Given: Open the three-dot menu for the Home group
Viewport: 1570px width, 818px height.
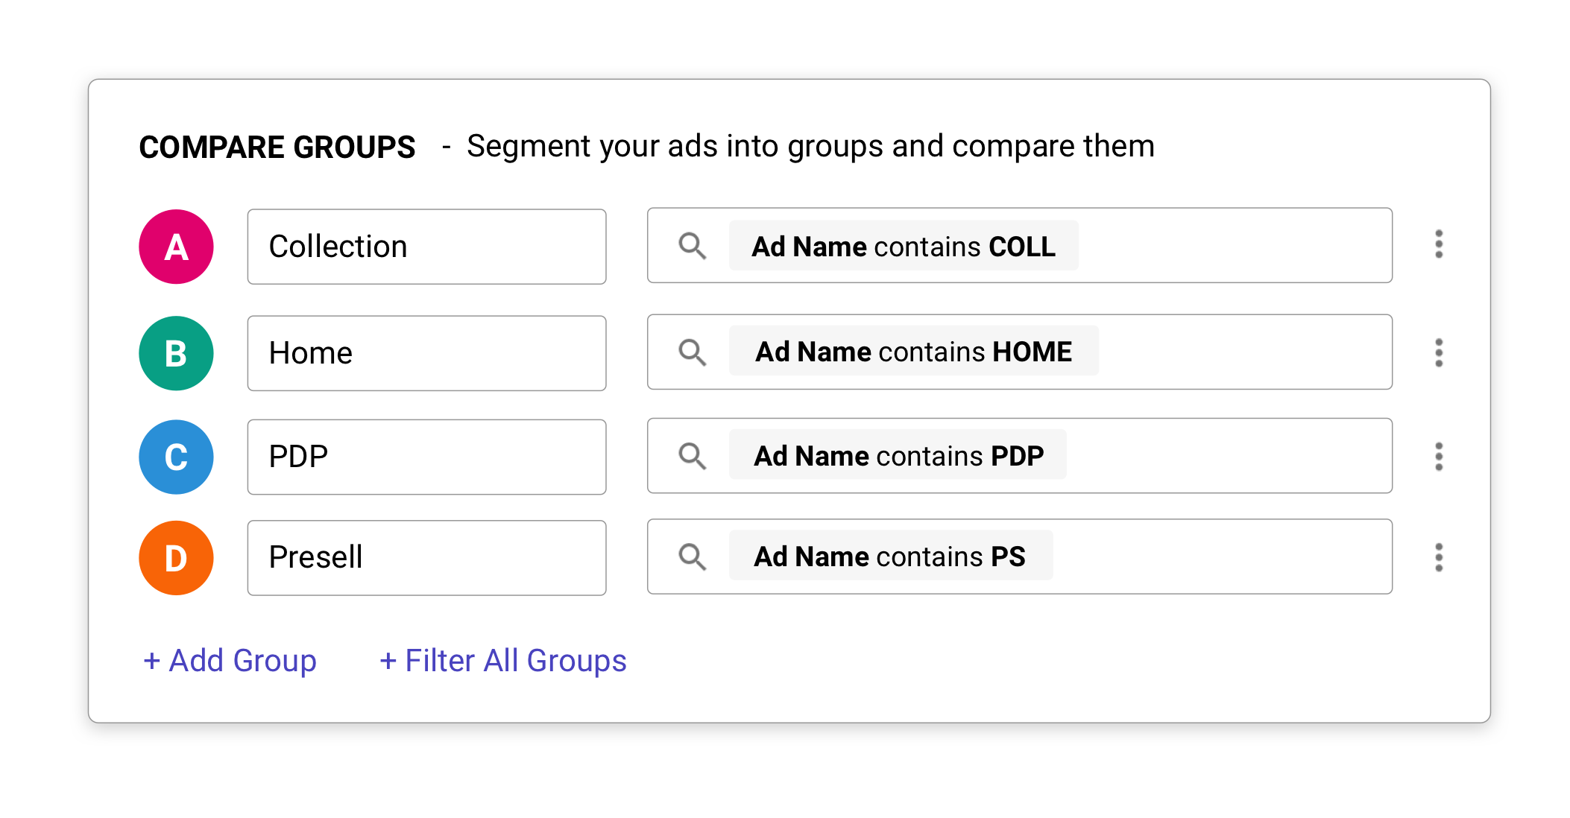Looking at the screenshot, I should pos(1439,353).
